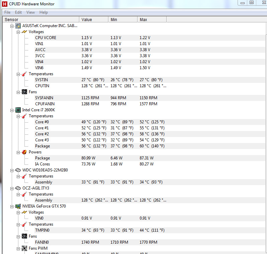
Task: Click the 1288 RPM CPUFANIN value
Action: tap(90, 104)
